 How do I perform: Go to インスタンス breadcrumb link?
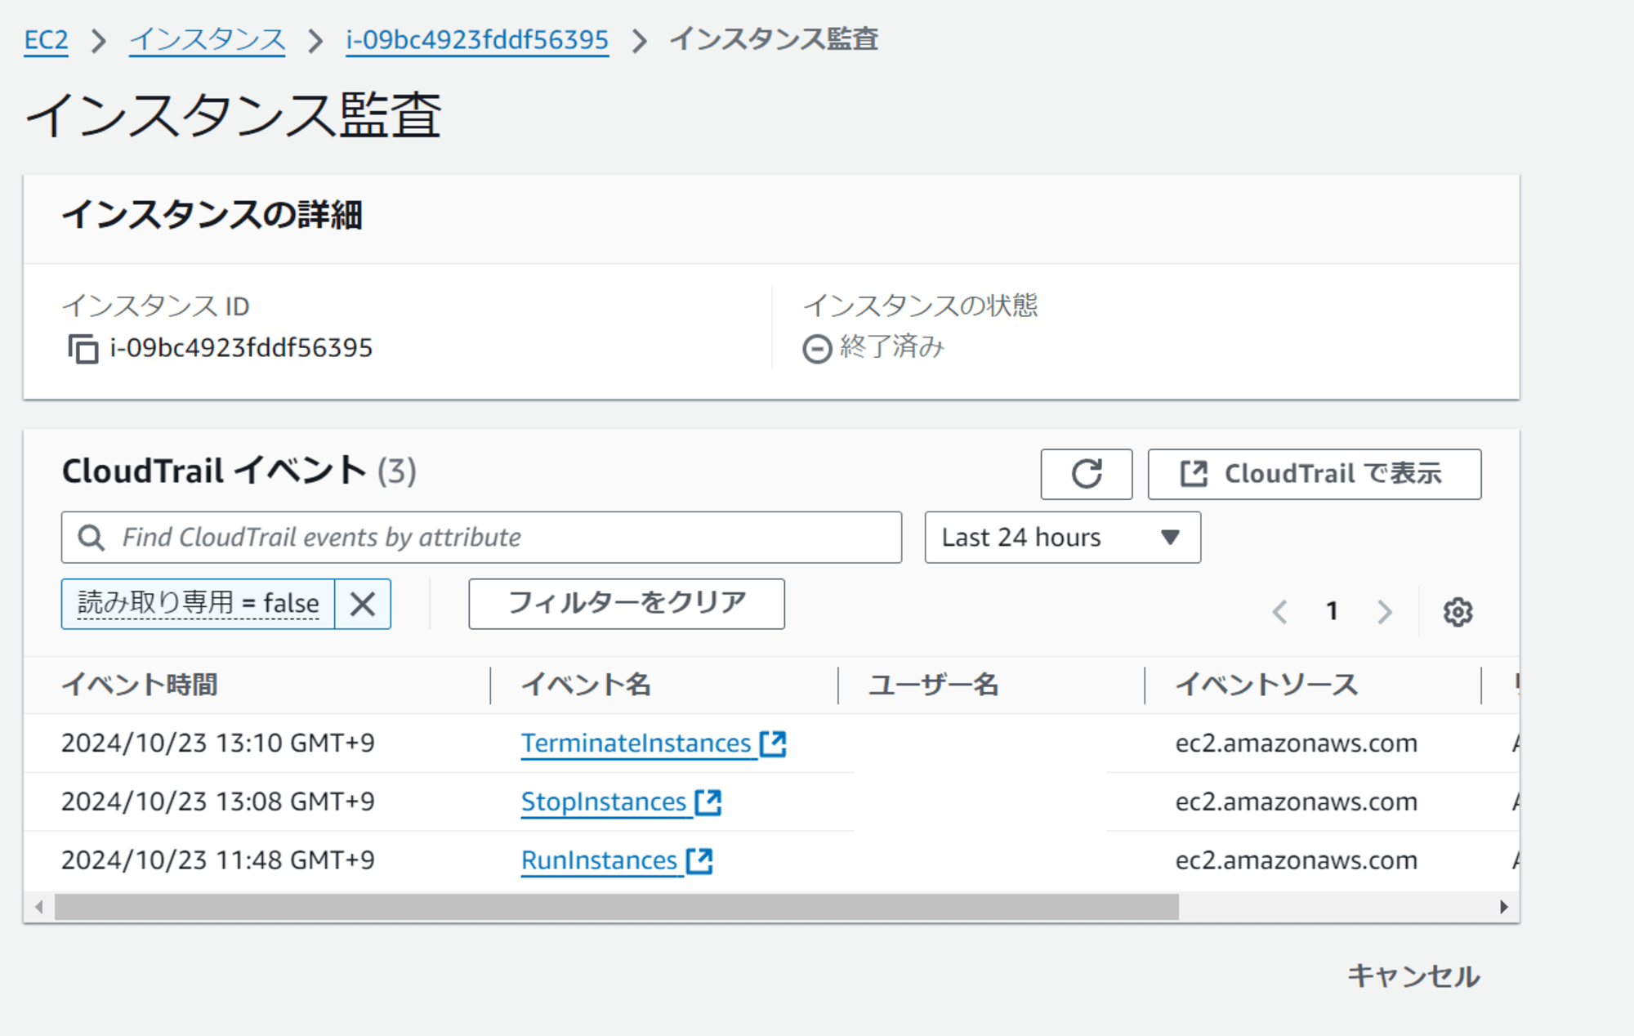pos(208,39)
